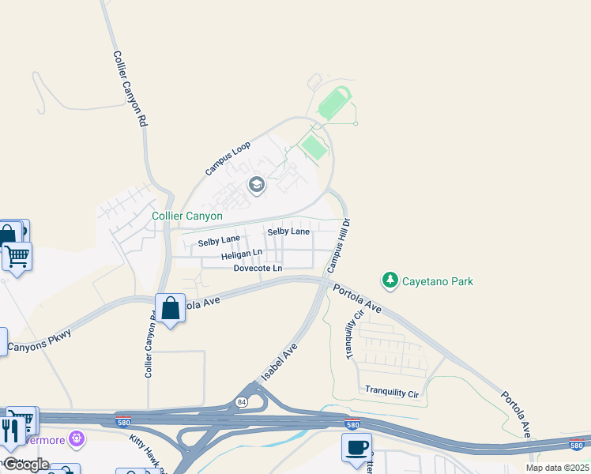Image resolution: width=591 pixels, height=474 pixels.
Task: Click the Campus Loop road label
Action: (228, 159)
